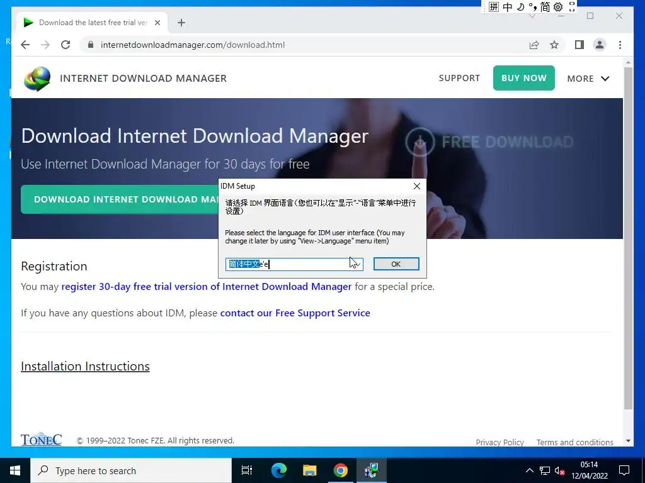The width and height of the screenshot is (645, 483).
Task: Close the IDM Setup dialog
Action: coord(417,186)
